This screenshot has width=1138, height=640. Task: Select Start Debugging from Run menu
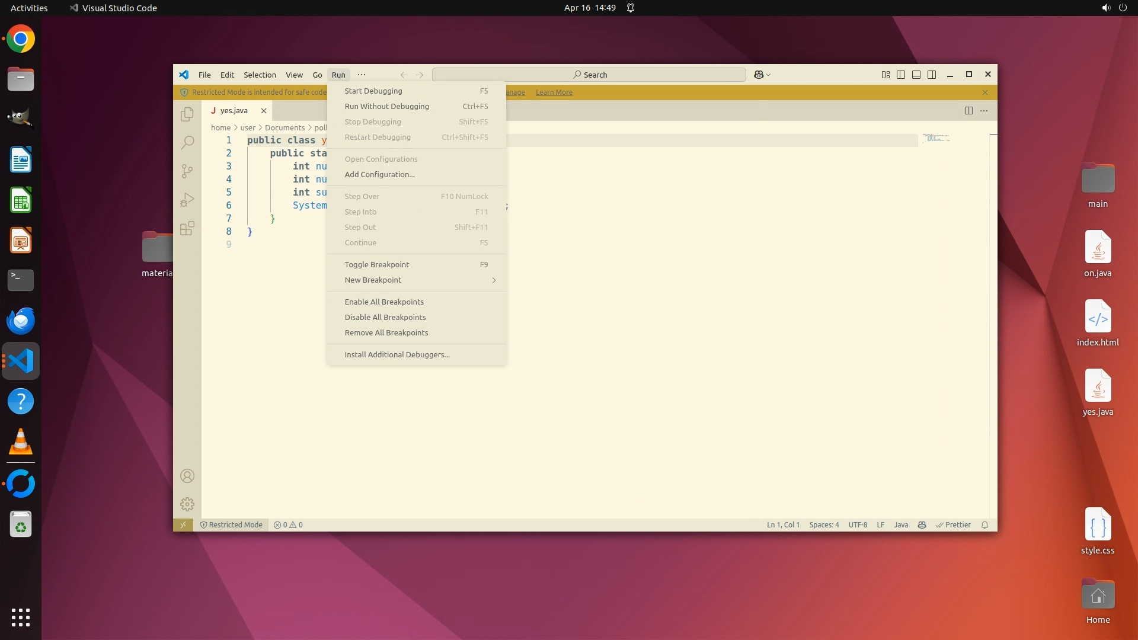373,91
